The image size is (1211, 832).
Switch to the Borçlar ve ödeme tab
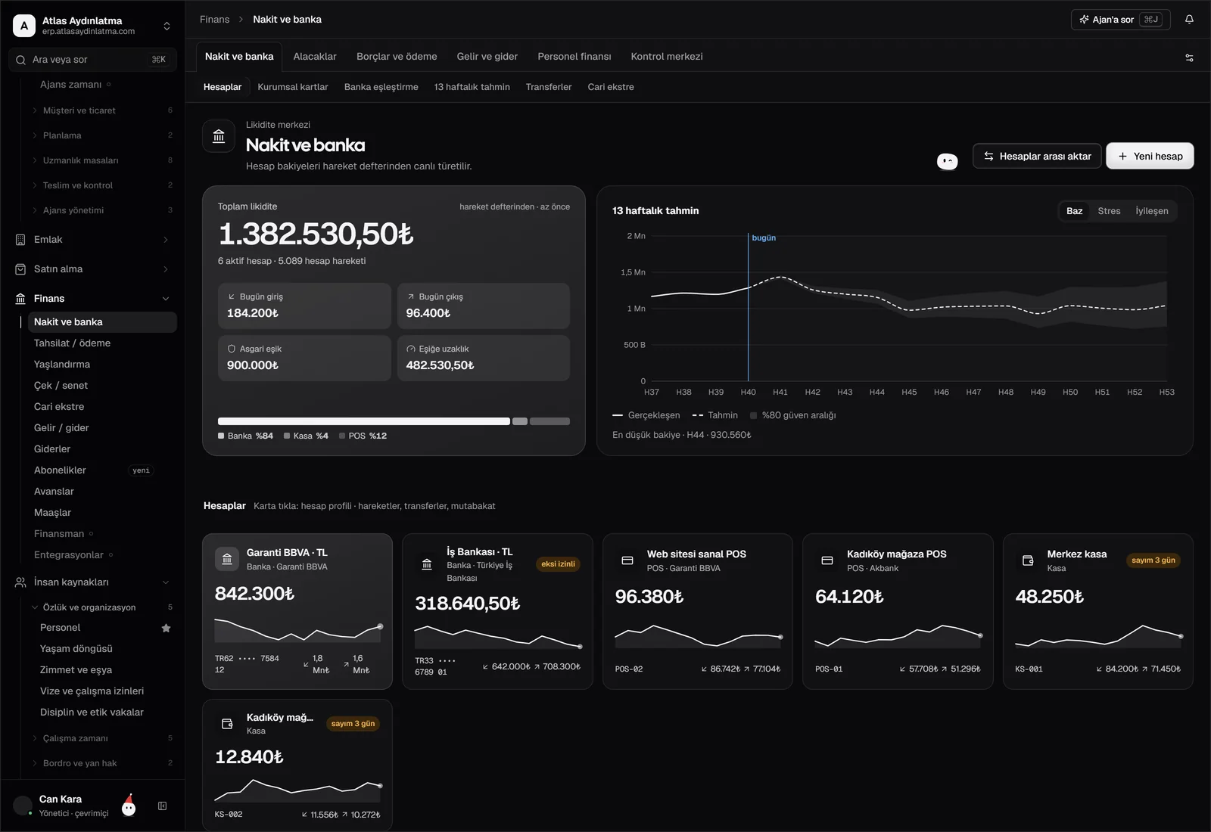(397, 57)
